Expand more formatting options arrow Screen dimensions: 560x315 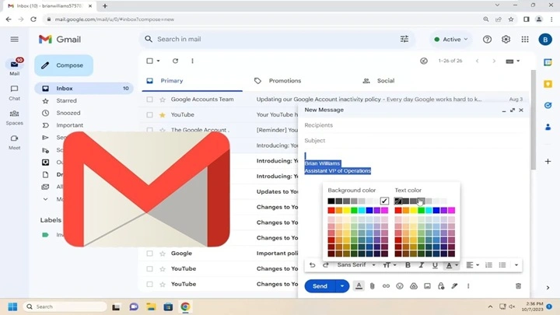516,265
